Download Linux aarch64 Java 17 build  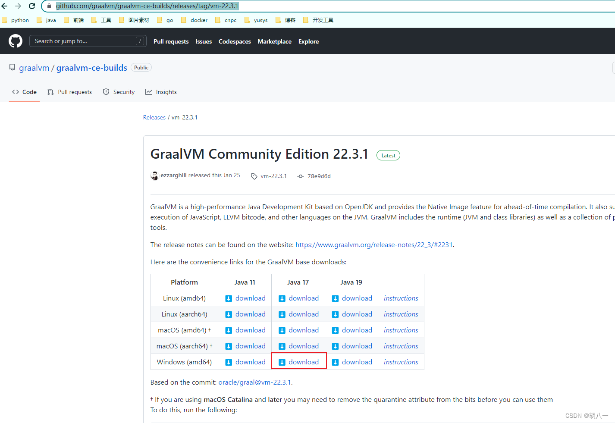(298, 314)
